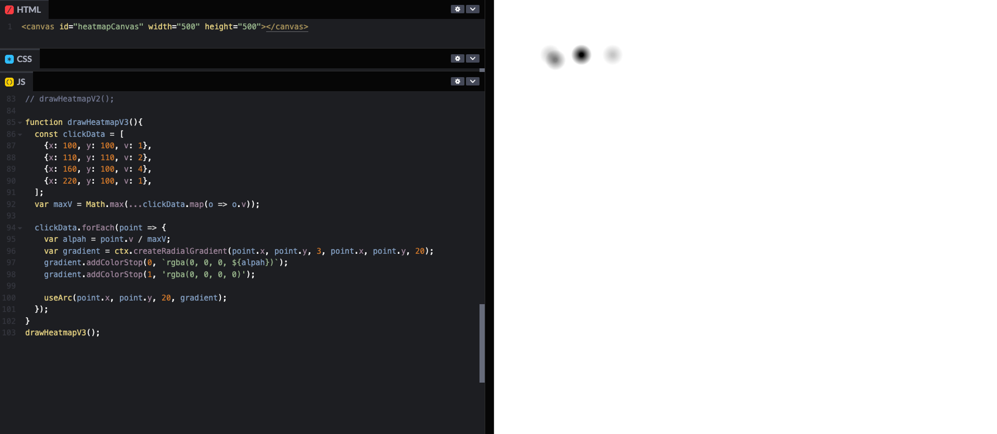Click "forEach" on line 94
The width and height of the screenshot is (997, 434).
(98, 227)
